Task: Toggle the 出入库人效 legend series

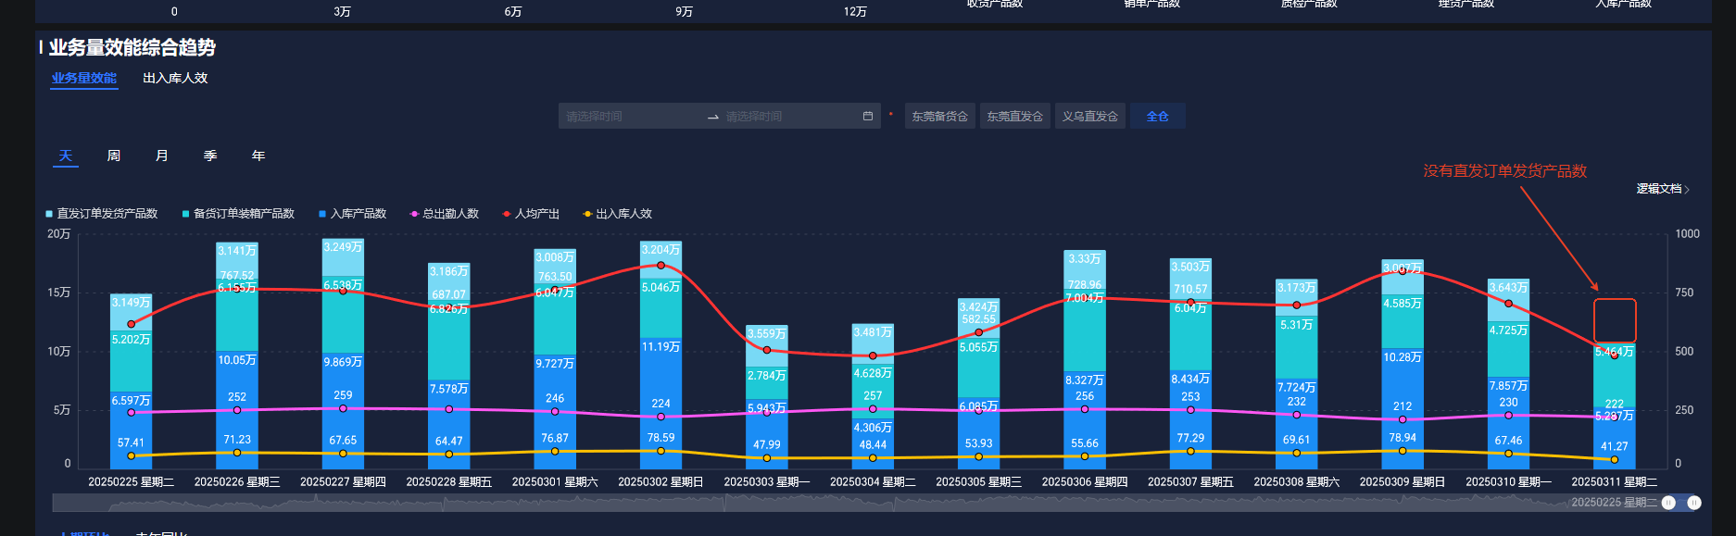Action: 617,214
